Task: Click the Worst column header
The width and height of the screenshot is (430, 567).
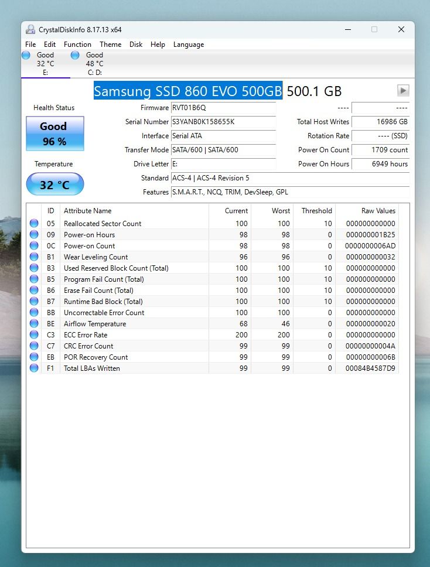Action: (272, 211)
